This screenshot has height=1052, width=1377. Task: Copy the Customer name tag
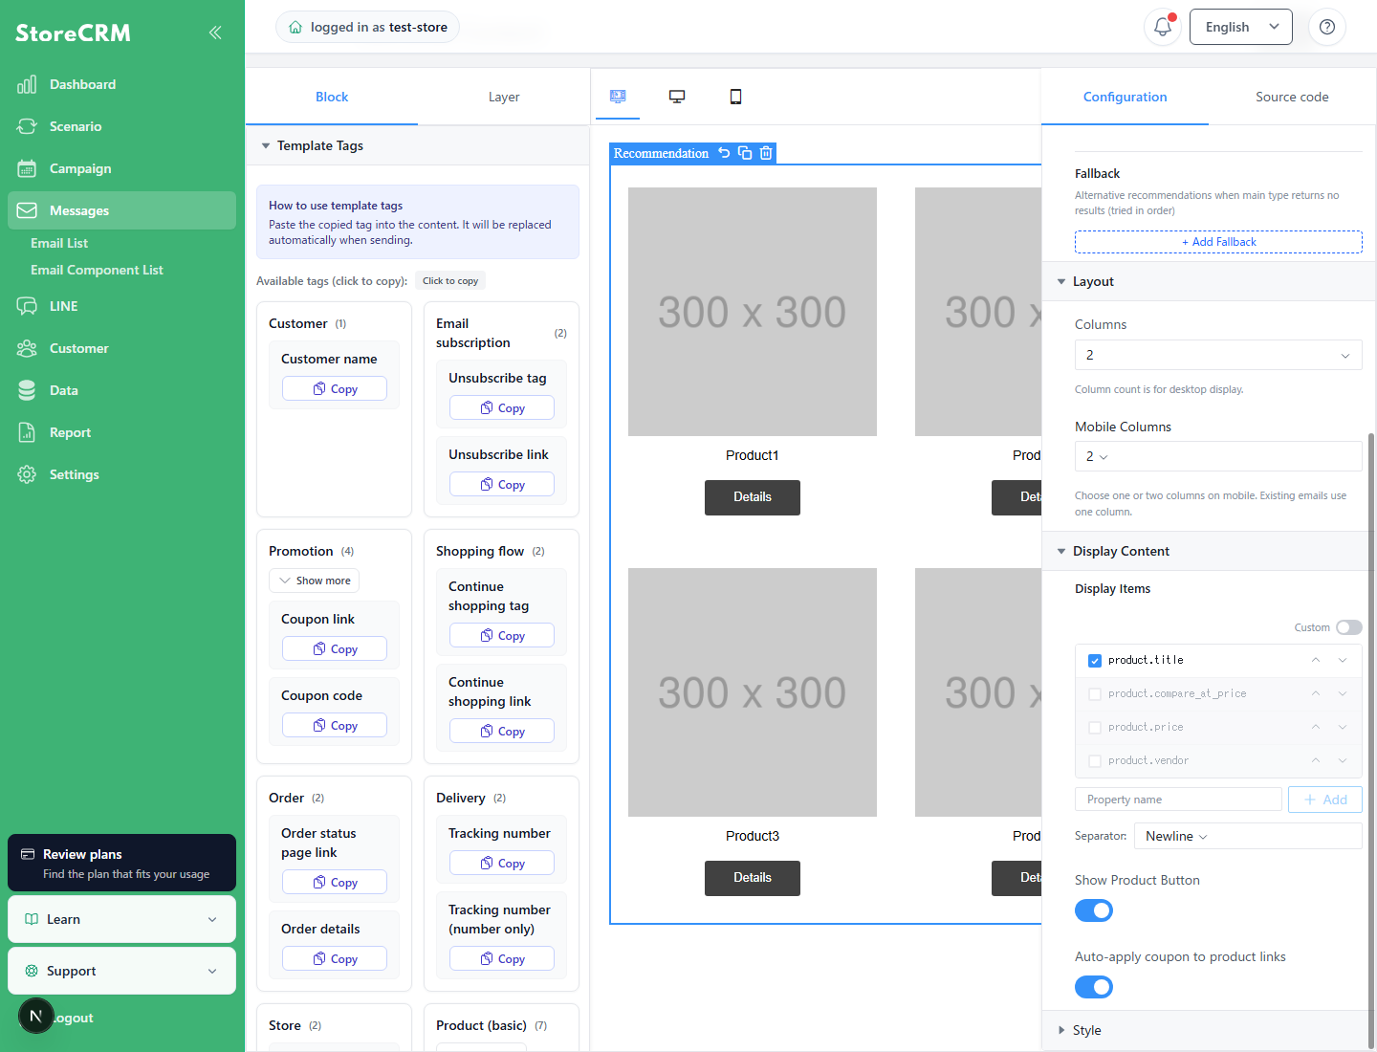coord(335,388)
